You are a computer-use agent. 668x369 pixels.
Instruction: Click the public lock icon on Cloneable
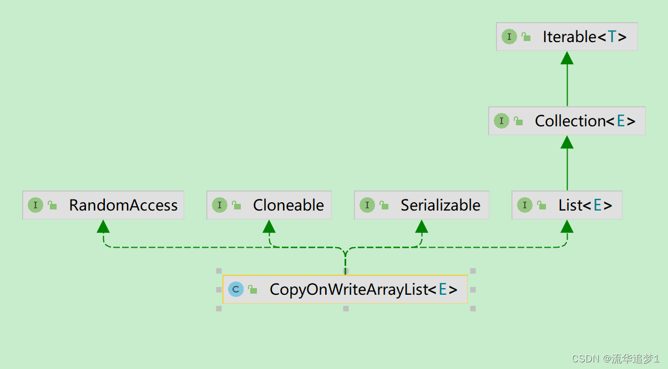(x=236, y=206)
